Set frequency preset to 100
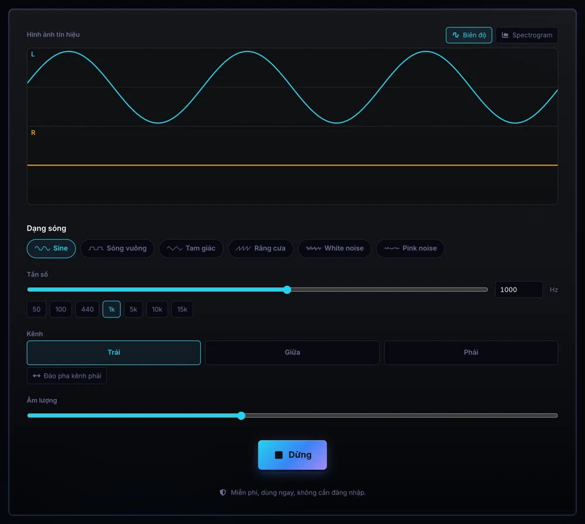 click(61, 309)
